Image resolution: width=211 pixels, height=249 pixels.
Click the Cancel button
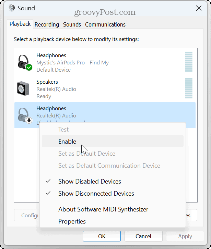click(x=143, y=236)
